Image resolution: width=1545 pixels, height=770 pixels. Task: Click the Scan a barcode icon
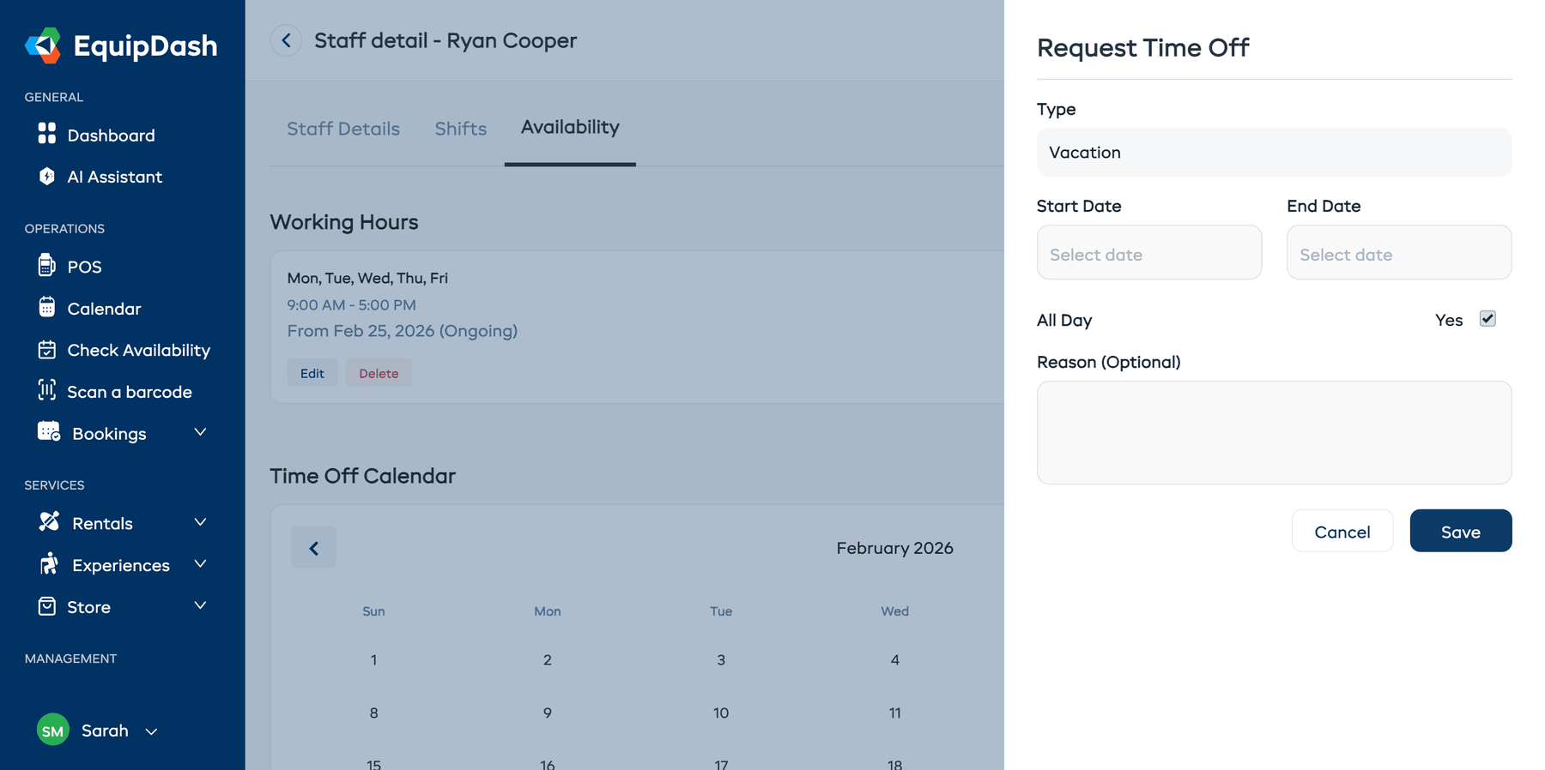[47, 391]
